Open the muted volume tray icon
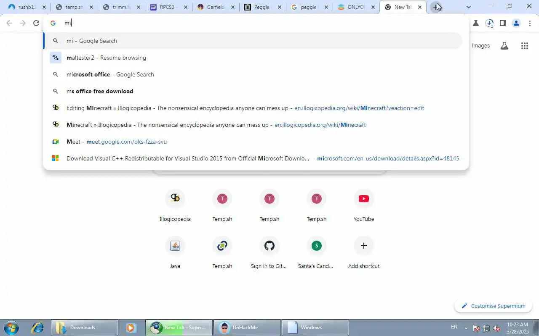Image resolution: width=539 pixels, height=336 pixels. click(x=497, y=328)
